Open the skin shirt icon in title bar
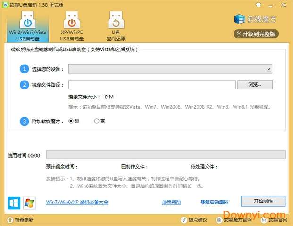This screenshot has height=226, width=293. point(259,5)
